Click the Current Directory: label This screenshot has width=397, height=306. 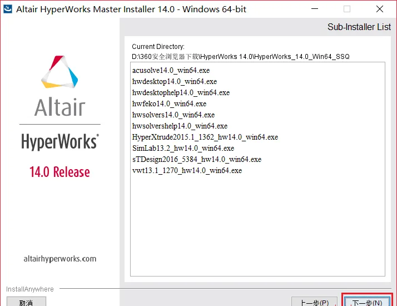tap(158, 47)
